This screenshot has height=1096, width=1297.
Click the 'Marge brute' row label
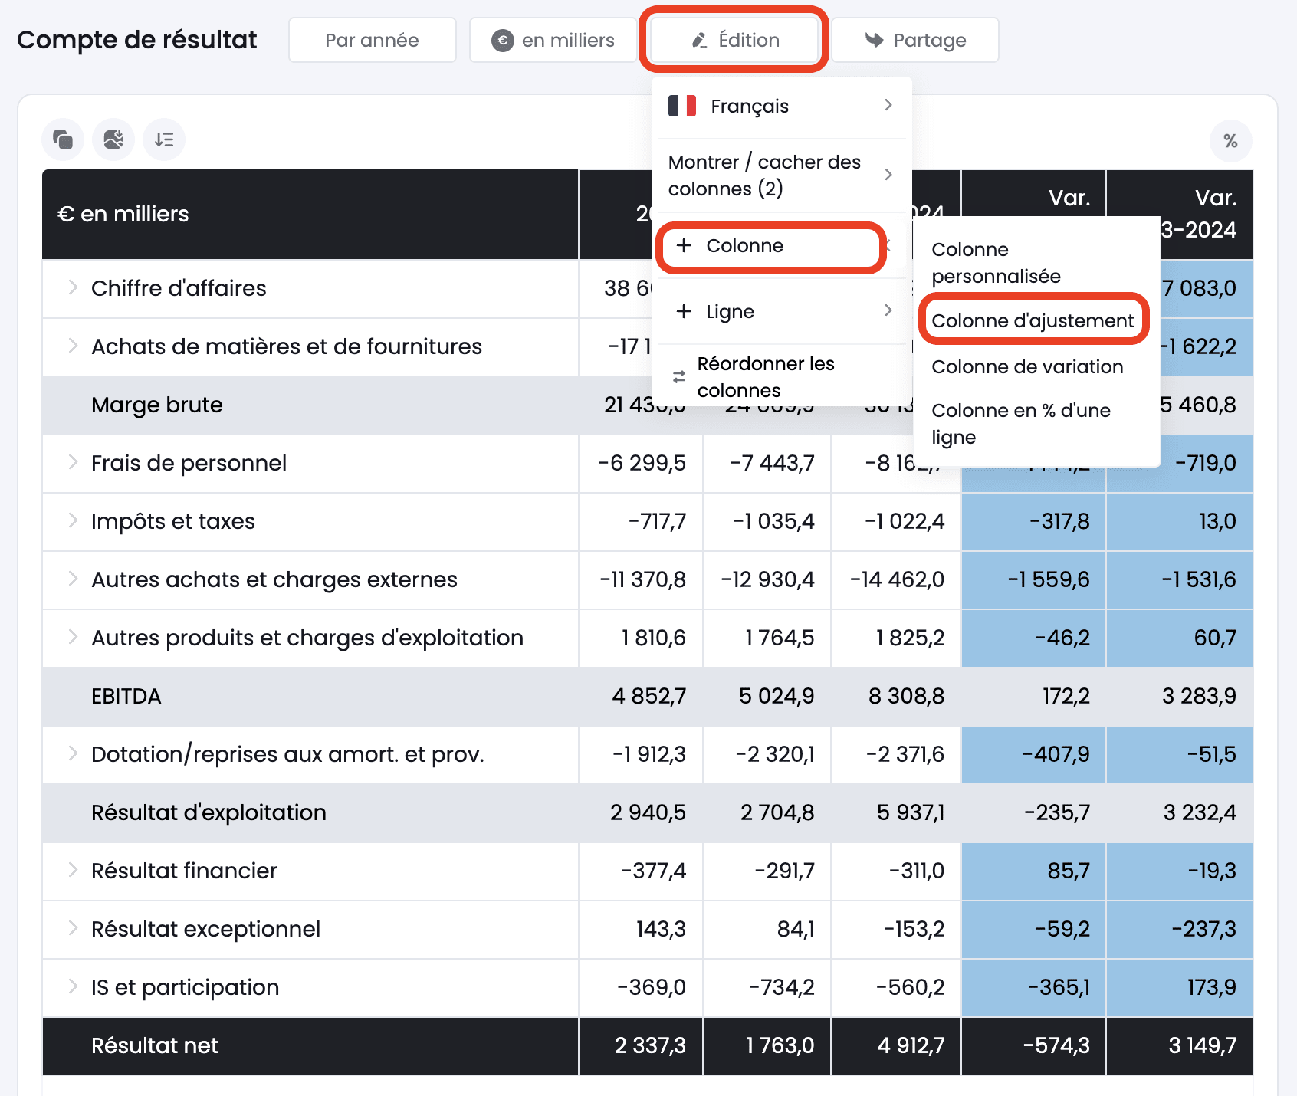[x=157, y=405]
